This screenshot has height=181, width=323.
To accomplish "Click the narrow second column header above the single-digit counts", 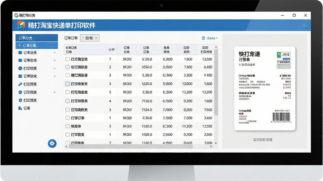I will (112, 50).
